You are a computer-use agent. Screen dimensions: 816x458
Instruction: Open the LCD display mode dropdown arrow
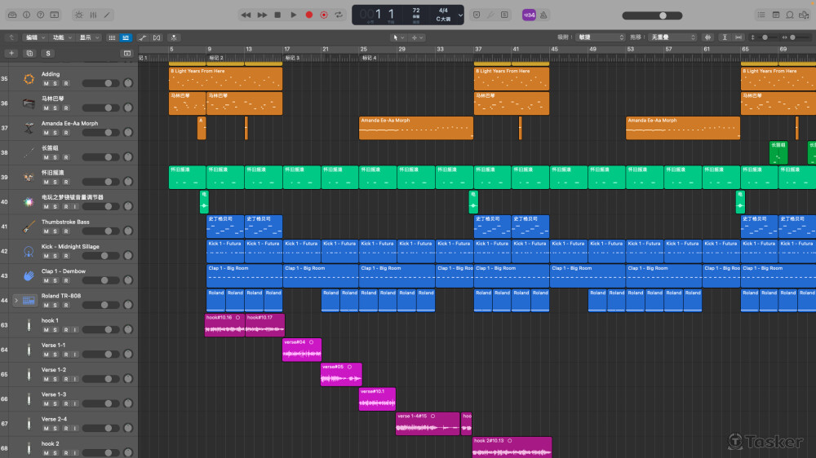pyautogui.click(x=460, y=15)
